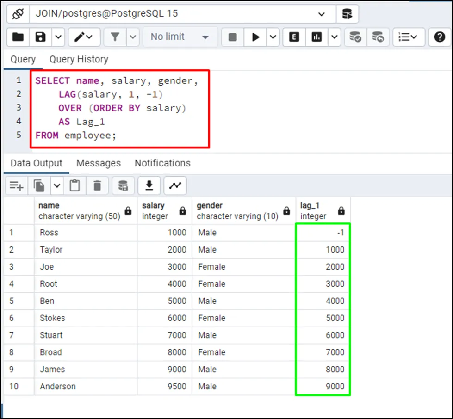The width and height of the screenshot is (453, 419).
Task: Open the Notifications tab
Action: click(162, 163)
